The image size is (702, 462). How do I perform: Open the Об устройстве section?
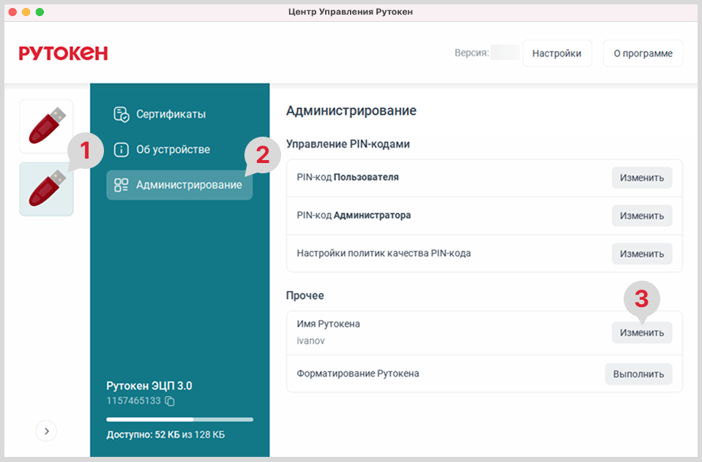click(x=173, y=150)
